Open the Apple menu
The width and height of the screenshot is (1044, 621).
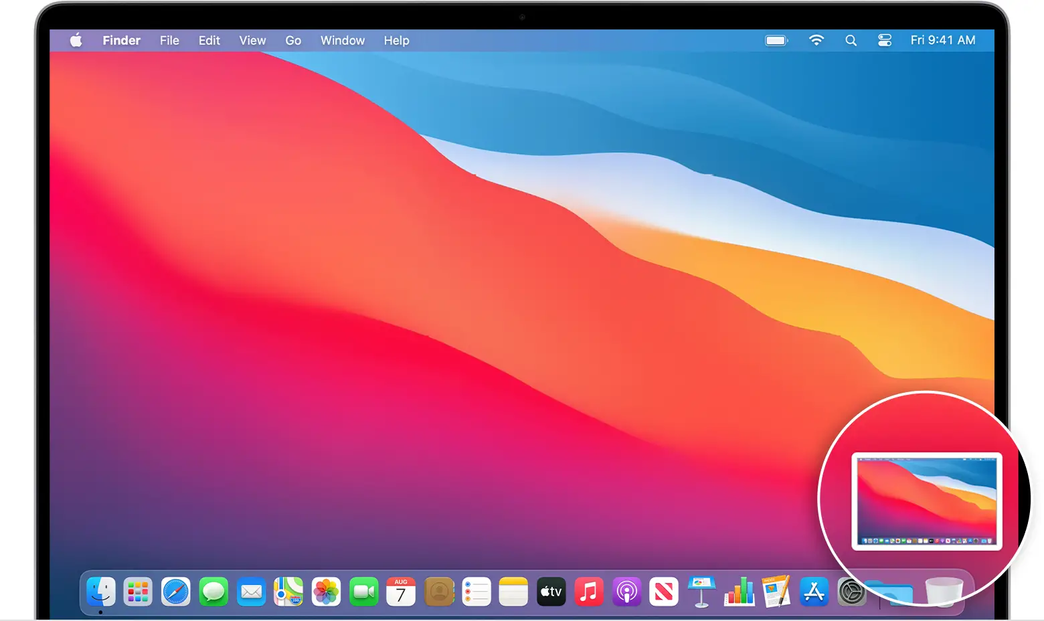point(76,40)
